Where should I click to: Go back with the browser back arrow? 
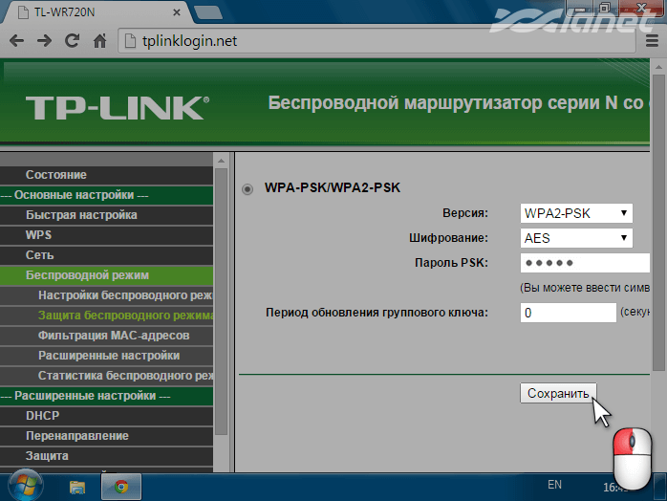point(16,41)
